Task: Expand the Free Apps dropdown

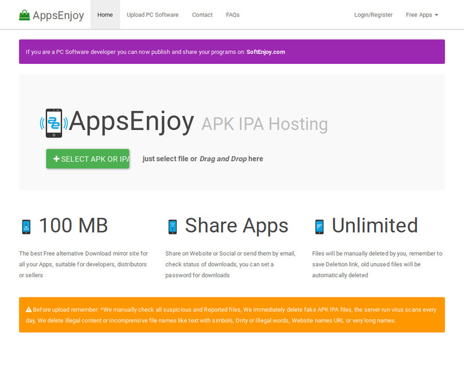Action: (x=422, y=15)
